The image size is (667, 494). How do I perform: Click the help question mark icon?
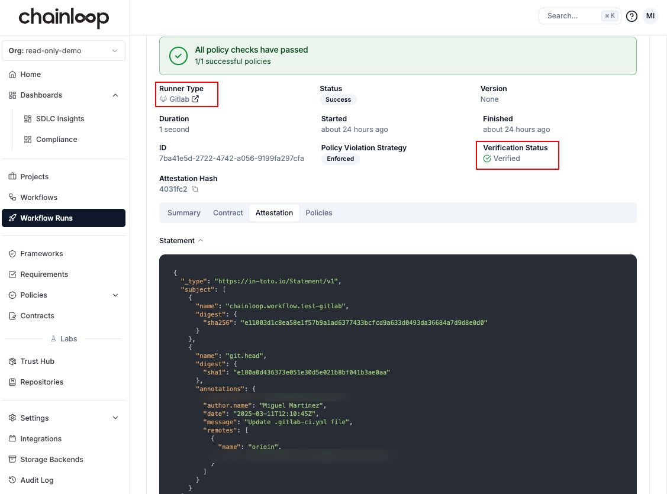(x=631, y=16)
